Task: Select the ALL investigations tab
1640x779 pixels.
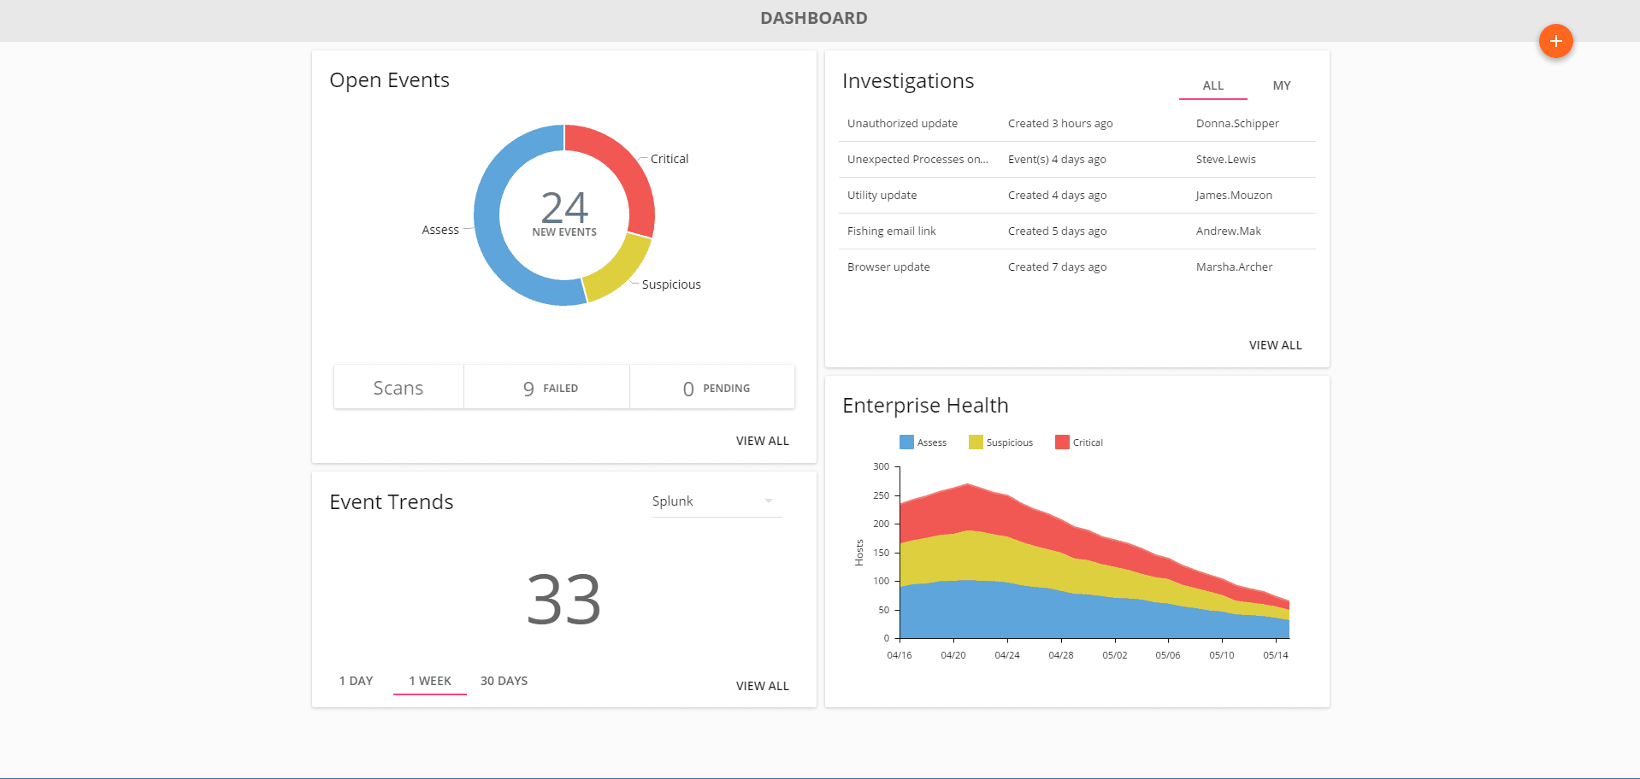Action: (x=1212, y=85)
